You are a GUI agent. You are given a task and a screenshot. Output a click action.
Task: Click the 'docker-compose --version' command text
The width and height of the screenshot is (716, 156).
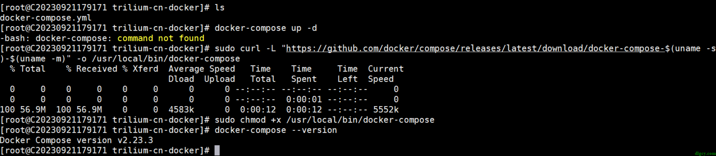coord(276,130)
